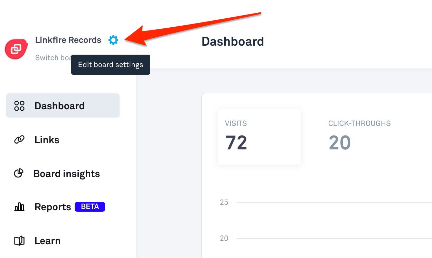This screenshot has height=258, width=432.
Task: Click the Dashboard page heading
Action: [233, 42]
